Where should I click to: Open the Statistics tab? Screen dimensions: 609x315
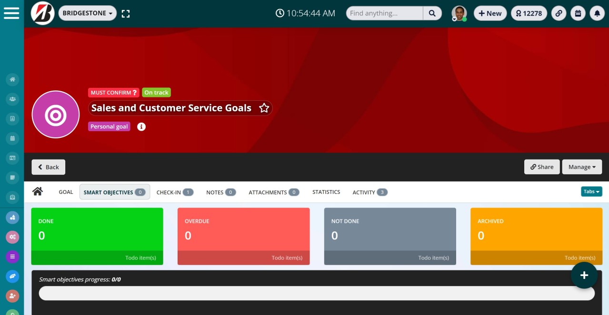click(x=326, y=192)
